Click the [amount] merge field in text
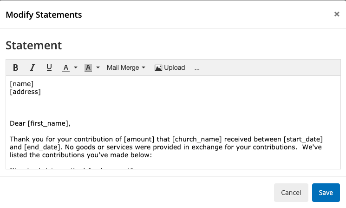The height and width of the screenshot is (208, 346). [139, 139]
